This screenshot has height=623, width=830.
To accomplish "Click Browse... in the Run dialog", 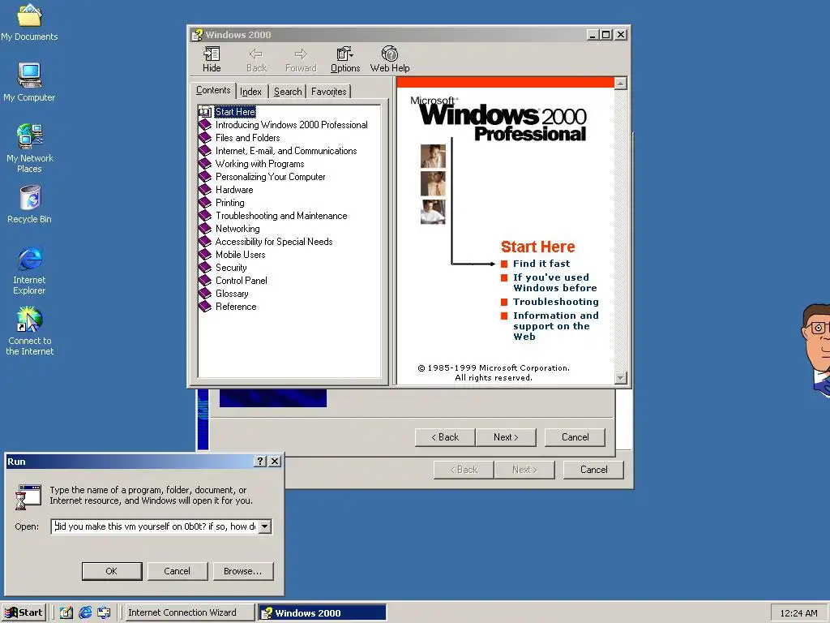I will click(243, 571).
